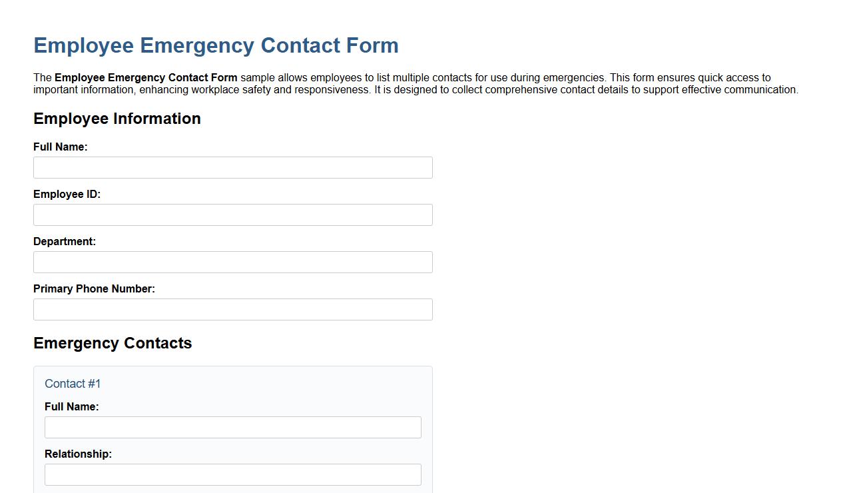
Task: Click the Employee ID label
Action: pos(67,194)
